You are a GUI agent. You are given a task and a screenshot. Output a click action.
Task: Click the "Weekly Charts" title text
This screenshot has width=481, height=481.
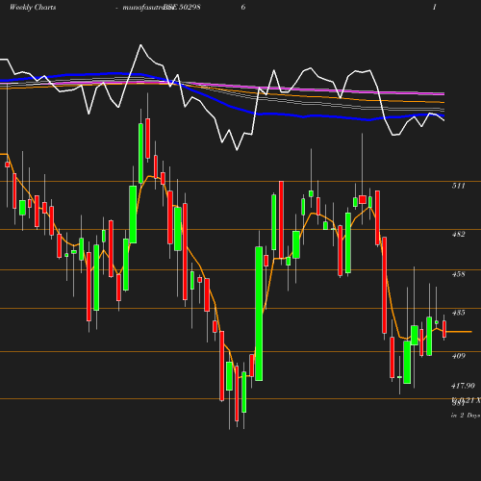tap(33, 7)
